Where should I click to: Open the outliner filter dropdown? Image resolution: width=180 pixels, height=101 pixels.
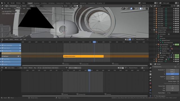point(175,6)
